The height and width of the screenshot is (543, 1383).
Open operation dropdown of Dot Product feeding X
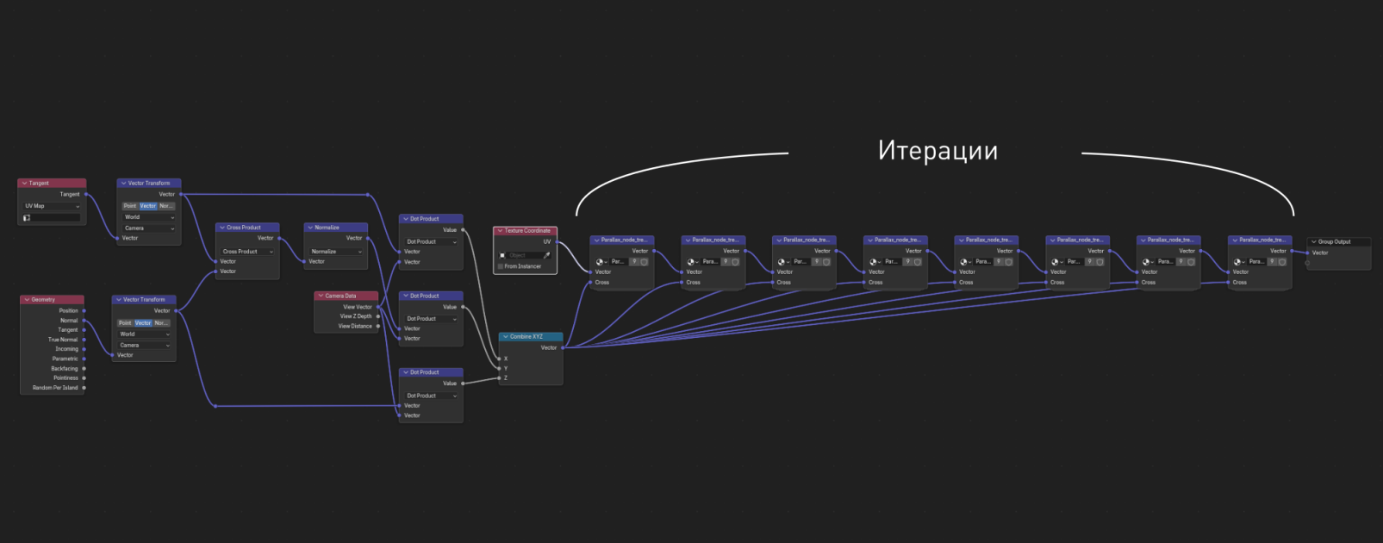click(x=431, y=241)
